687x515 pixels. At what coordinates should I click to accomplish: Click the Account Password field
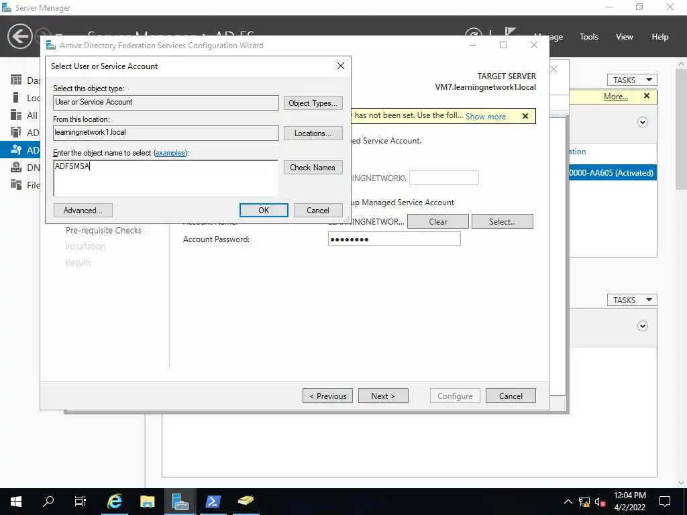[x=394, y=239]
